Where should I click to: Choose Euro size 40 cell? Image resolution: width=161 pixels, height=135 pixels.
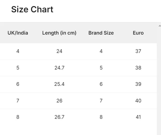point(138,101)
